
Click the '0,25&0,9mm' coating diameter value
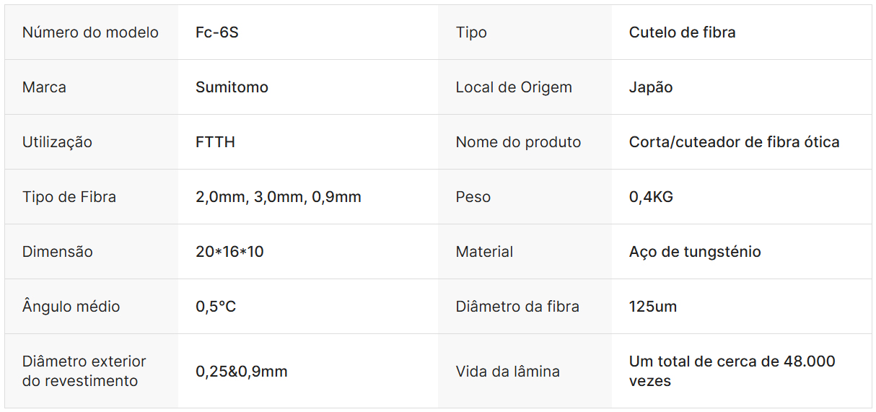241,372
